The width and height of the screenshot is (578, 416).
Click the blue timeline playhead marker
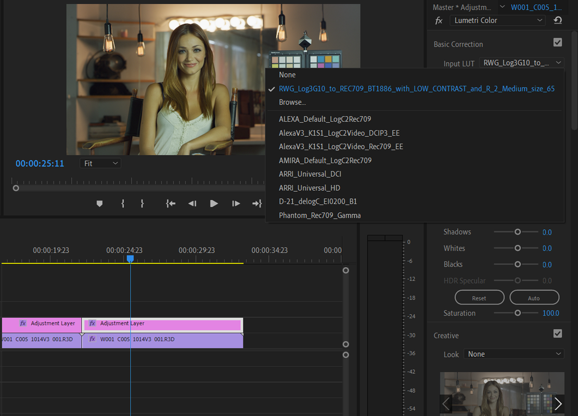pyautogui.click(x=130, y=258)
